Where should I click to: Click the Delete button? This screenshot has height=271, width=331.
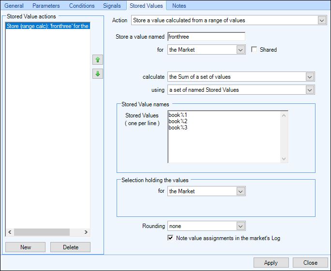click(x=71, y=247)
